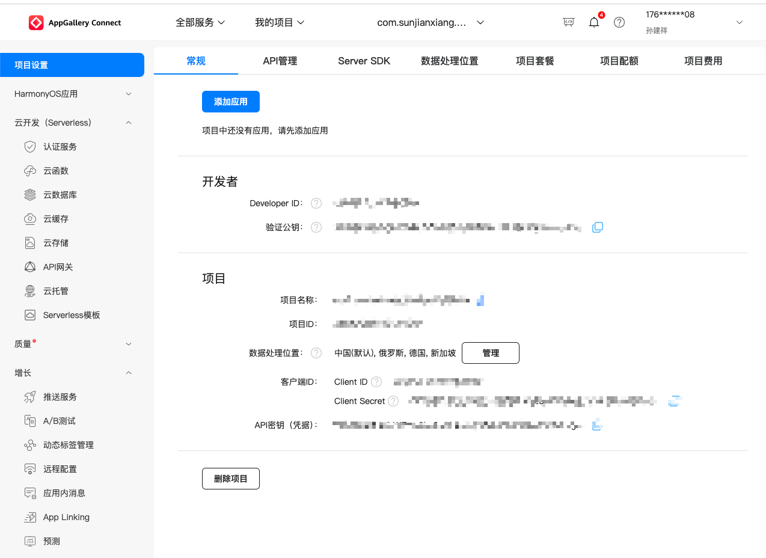This screenshot has width=766, height=558.
Task: Open the 我的项目 dropdown
Action: (280, 23)
